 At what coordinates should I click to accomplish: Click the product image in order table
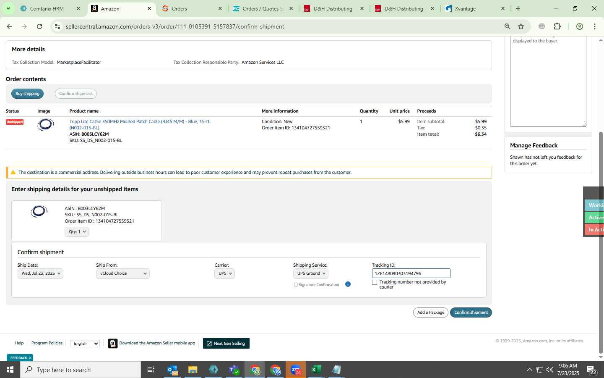46,125
